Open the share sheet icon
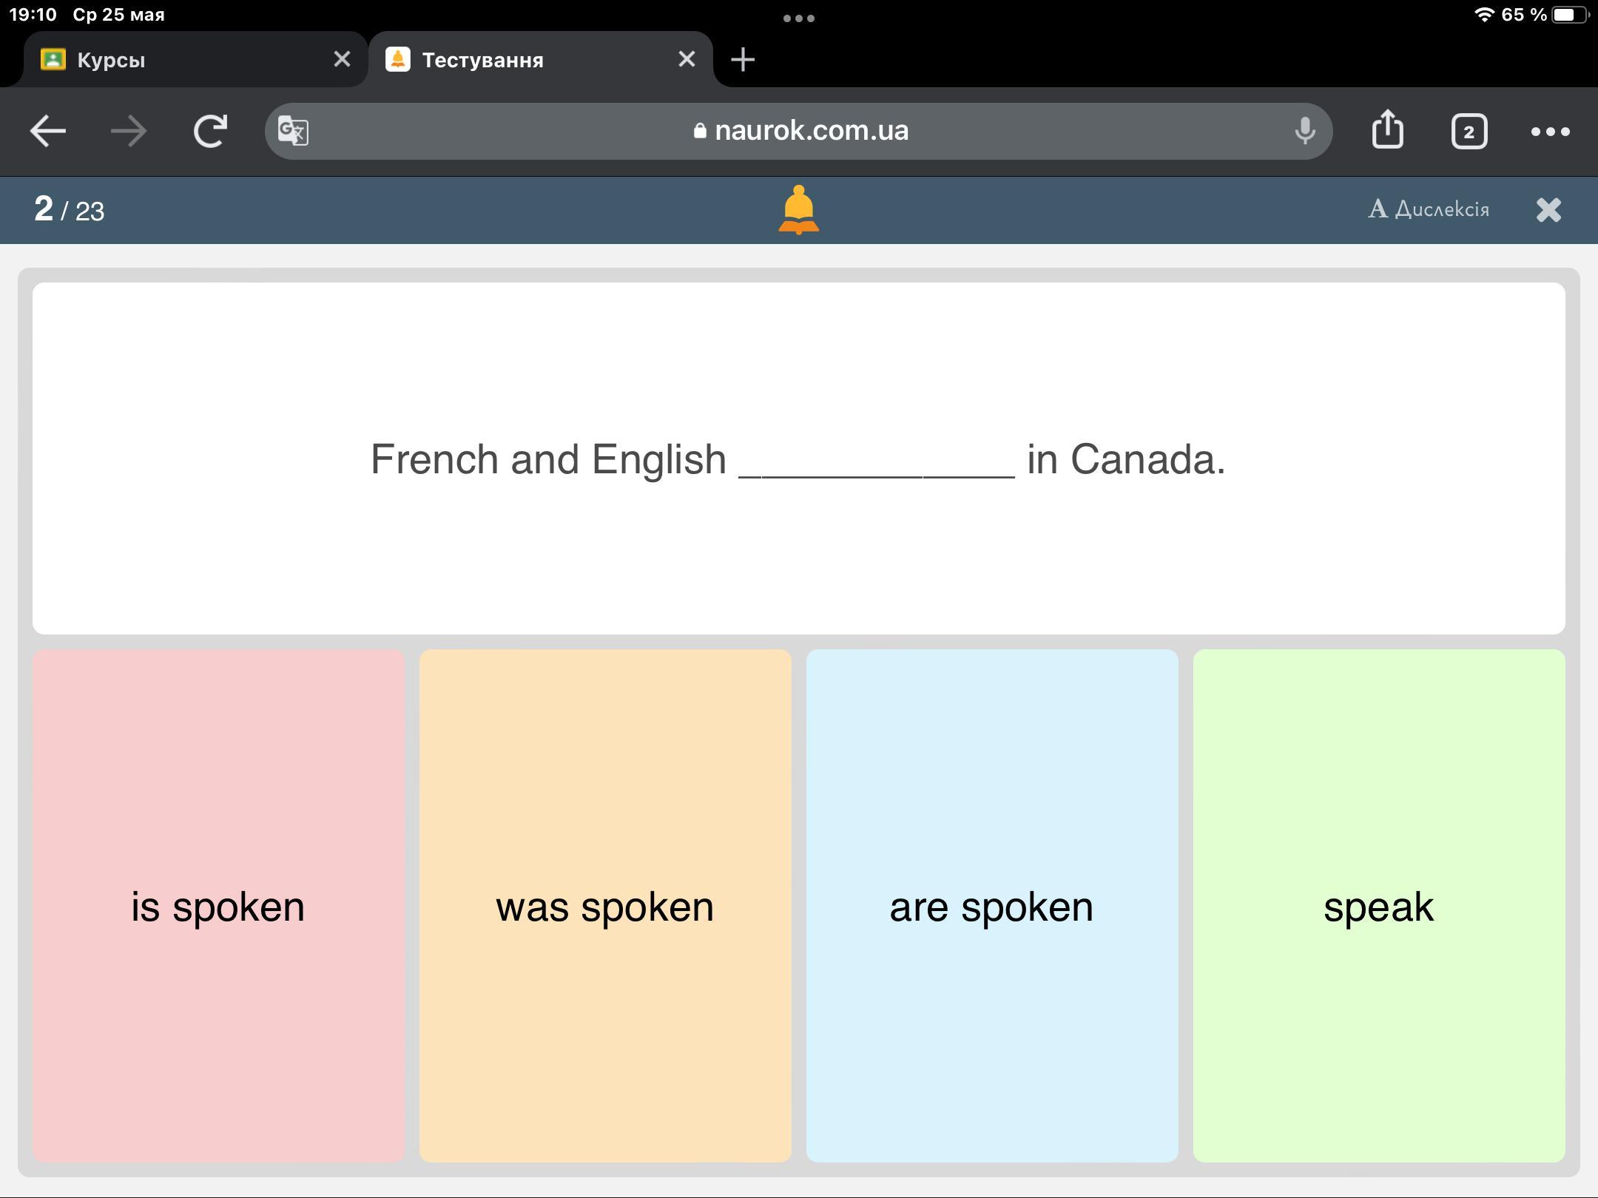Viewport: 1598px width, 1198px height. (1387, 130)
